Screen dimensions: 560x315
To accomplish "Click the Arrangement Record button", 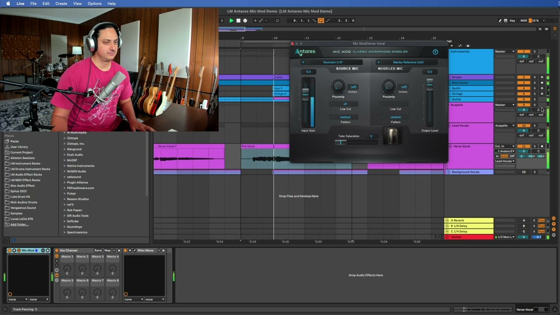I will click(x=245, y=21).
